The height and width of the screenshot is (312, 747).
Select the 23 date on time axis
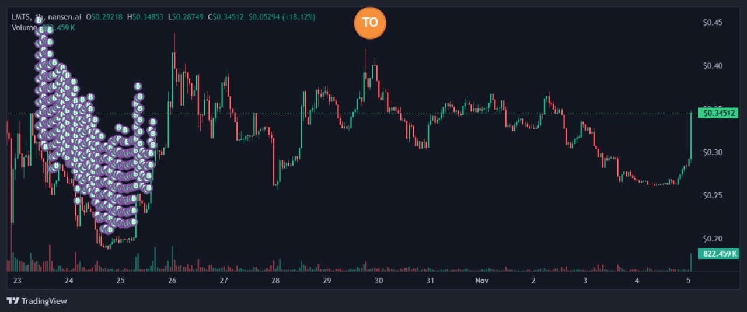pyautogui.click(x=18, y=281)
